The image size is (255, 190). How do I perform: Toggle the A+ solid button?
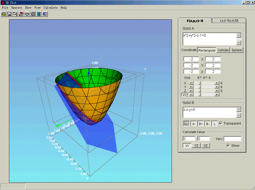pyautogui.click(x=187, y=124)
